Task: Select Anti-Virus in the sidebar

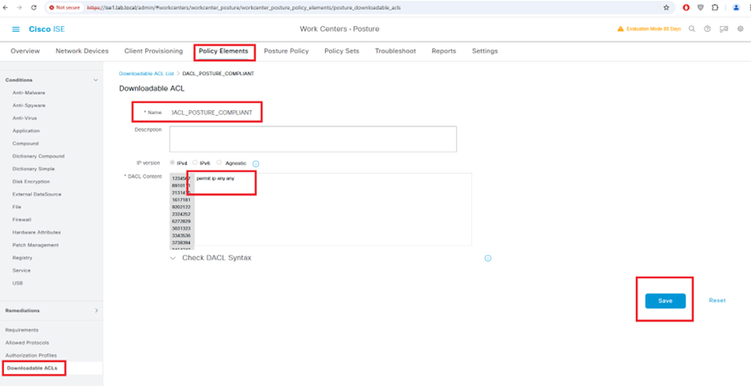Action: tap(24, 118)
